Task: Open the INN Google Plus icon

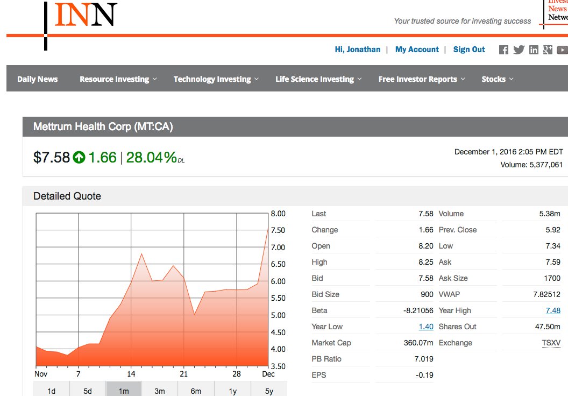Action: [548, 50]
